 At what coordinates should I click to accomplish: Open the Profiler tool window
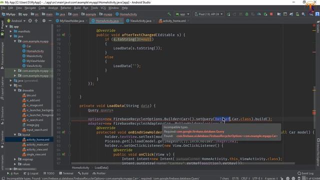(99, 173)
